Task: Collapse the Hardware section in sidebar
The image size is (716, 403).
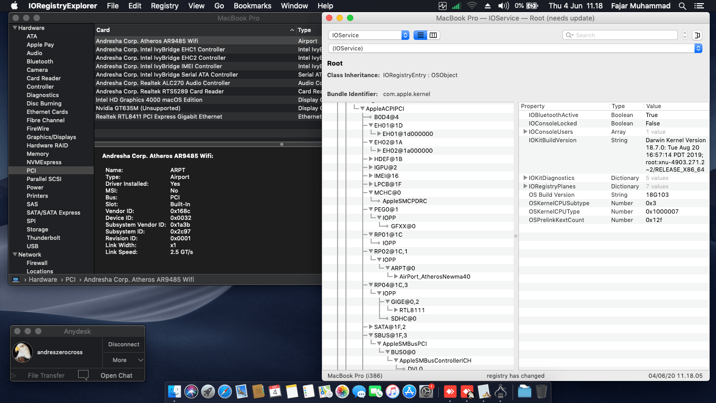Action: tap(15, 28)
